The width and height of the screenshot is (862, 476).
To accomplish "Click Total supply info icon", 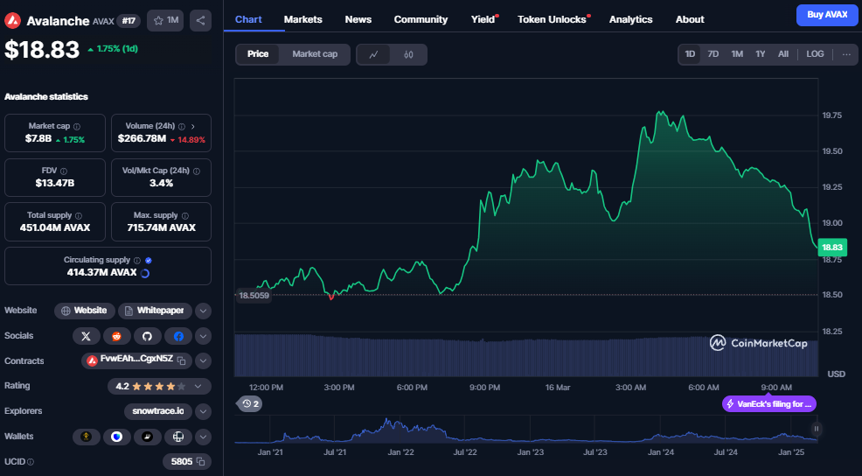I will (78, 216).
